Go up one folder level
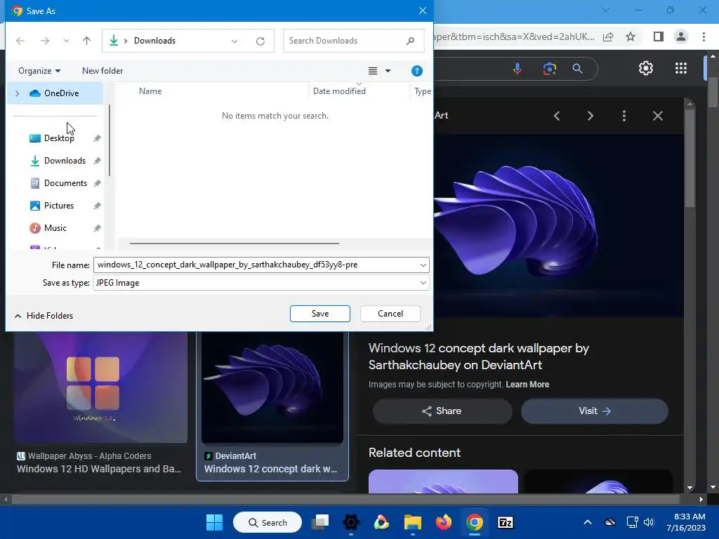719x539 pixels. pos(86,41)
